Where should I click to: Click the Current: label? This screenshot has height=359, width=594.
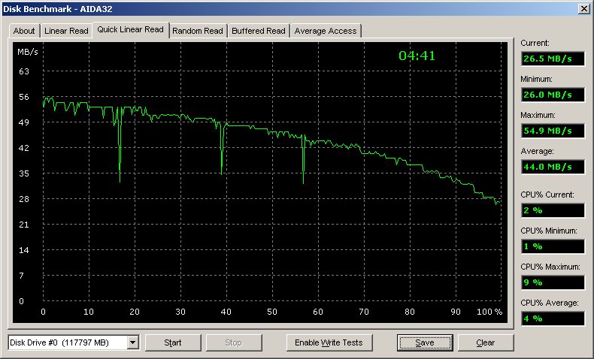point(535,43)
